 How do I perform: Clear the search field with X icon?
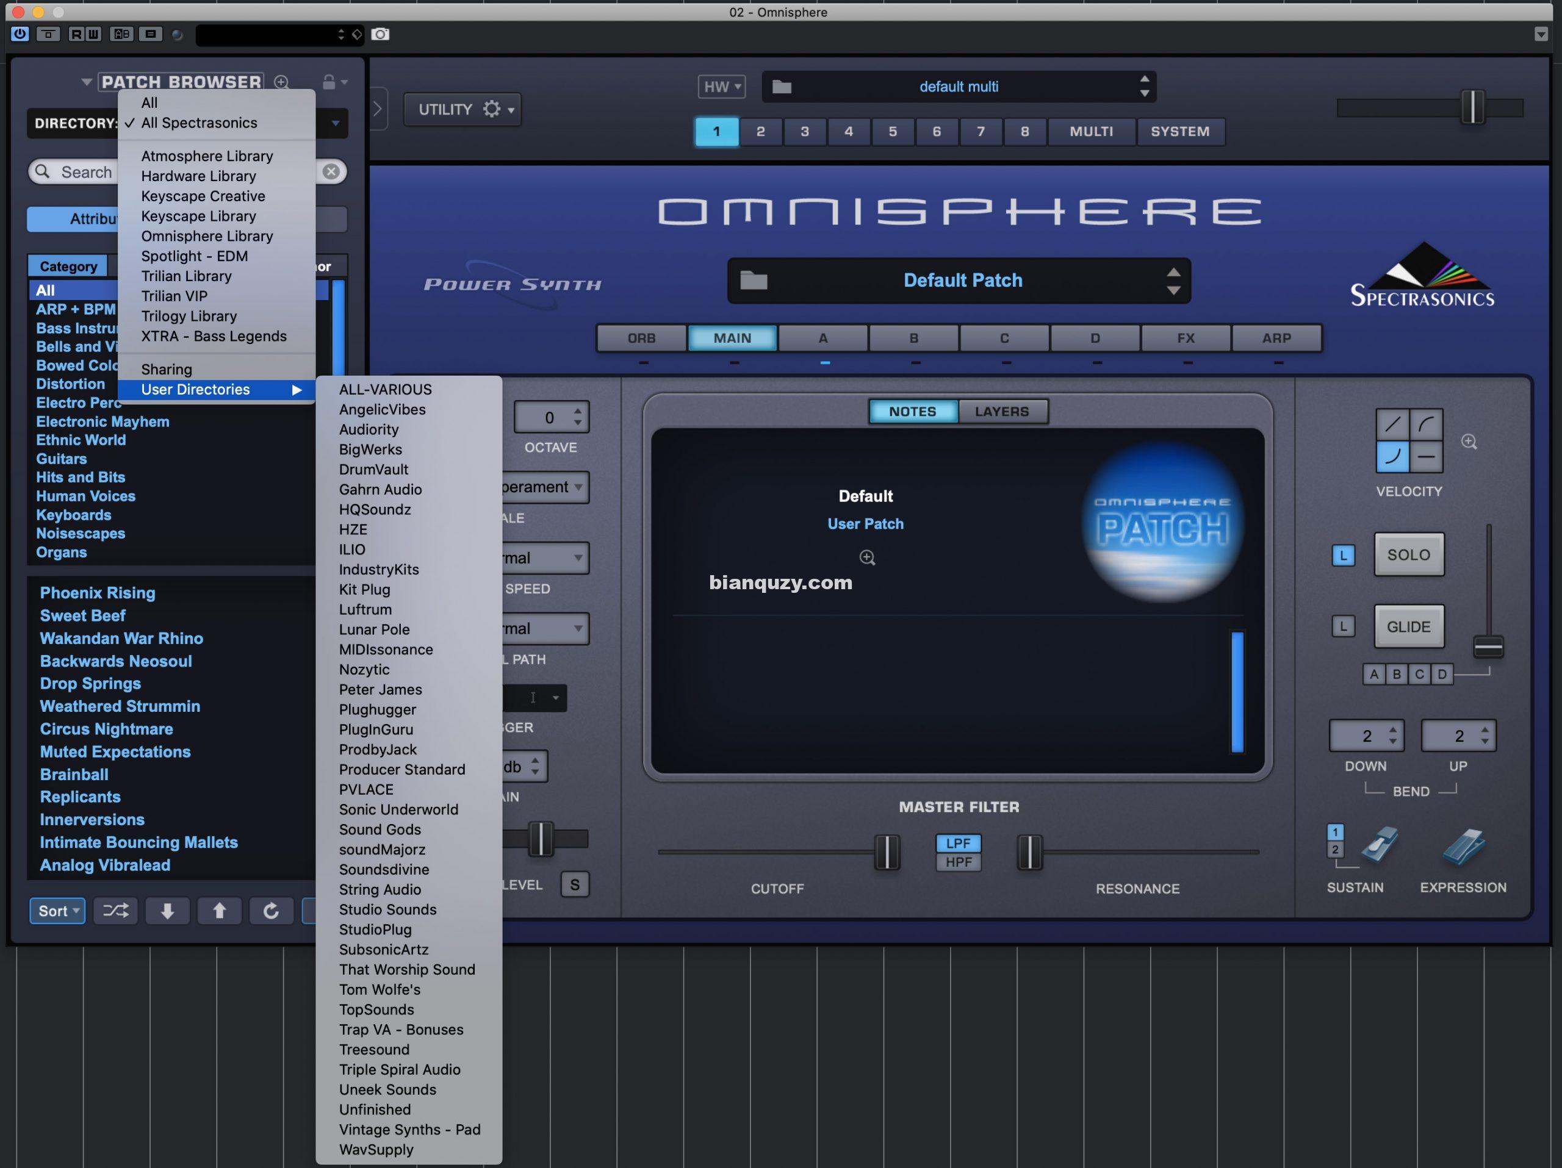pos(331,171)
